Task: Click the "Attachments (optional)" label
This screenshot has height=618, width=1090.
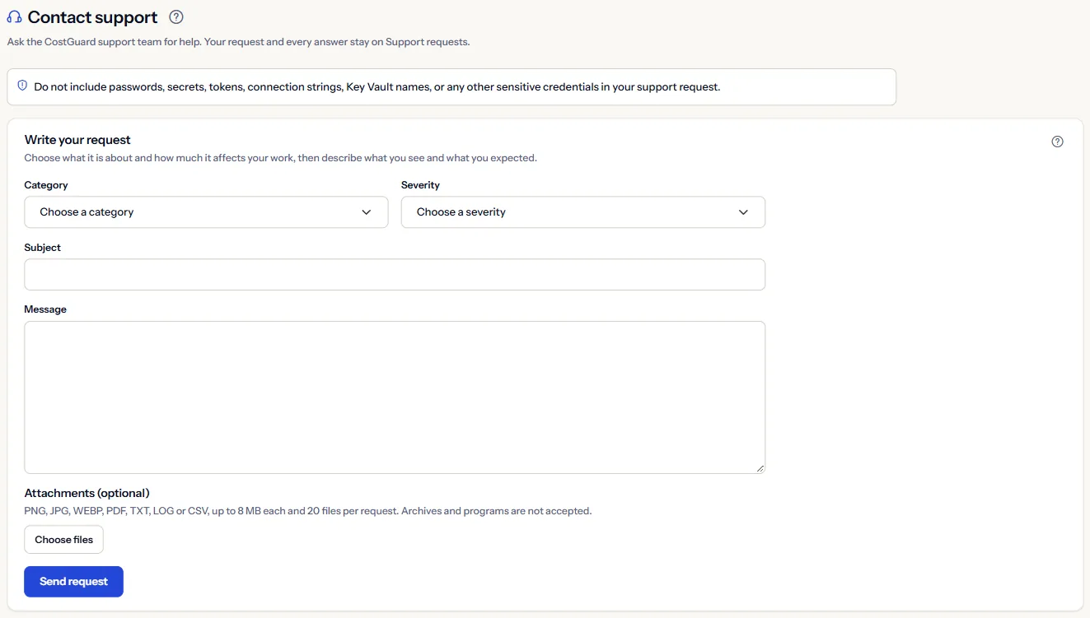Action: click(x=87, y=493)
